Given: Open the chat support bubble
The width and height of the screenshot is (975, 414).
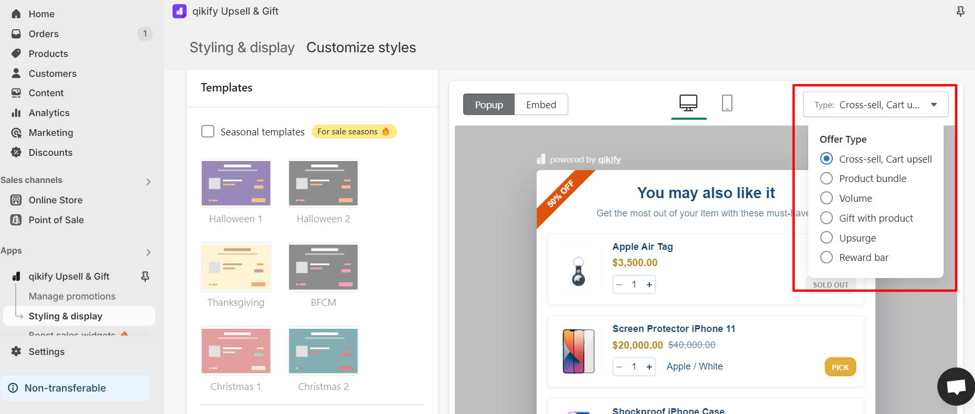Looking at the screenshot, I should click(956, 387).
